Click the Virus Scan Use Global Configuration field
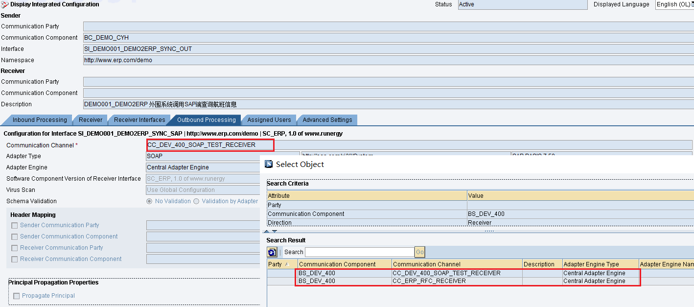The height and width of the screenshot is (307, 694). [203, 190]
